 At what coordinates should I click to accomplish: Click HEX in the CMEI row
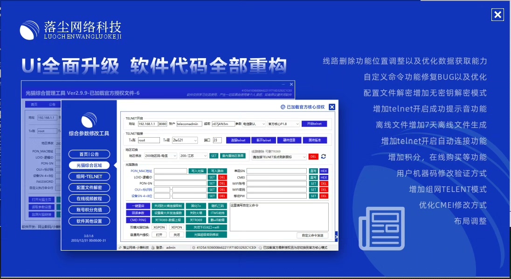(x=324, y=178)
